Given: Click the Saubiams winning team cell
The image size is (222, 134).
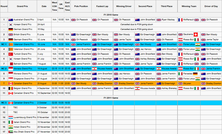Looking at the screenshot, I should [x=189, y=35].
